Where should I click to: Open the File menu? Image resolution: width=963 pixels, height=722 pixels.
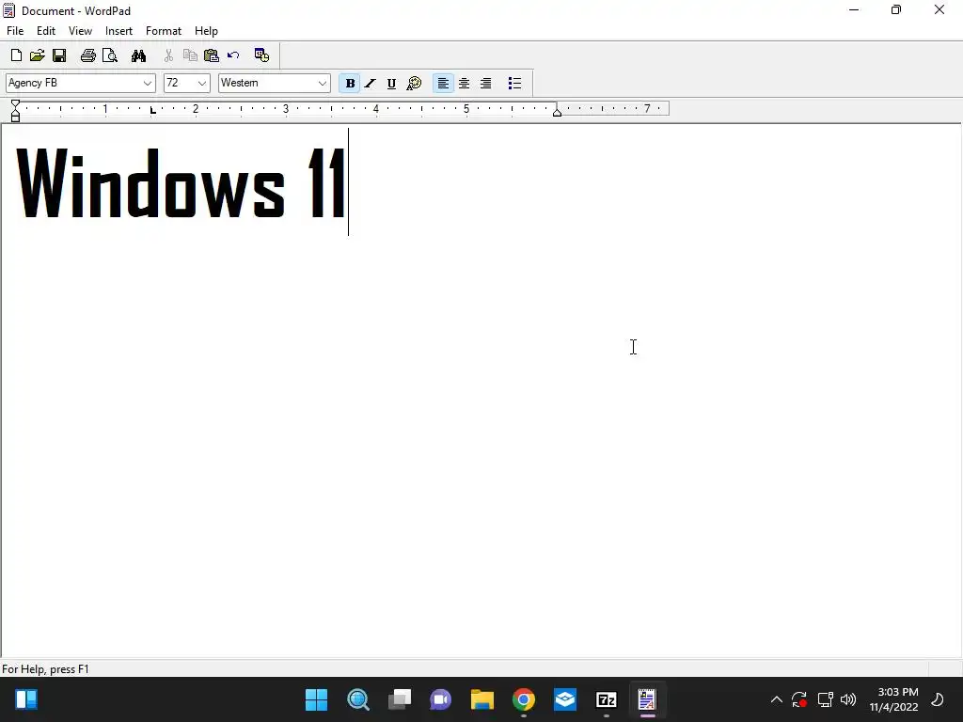pyautogui.click(x=15, y=31)
